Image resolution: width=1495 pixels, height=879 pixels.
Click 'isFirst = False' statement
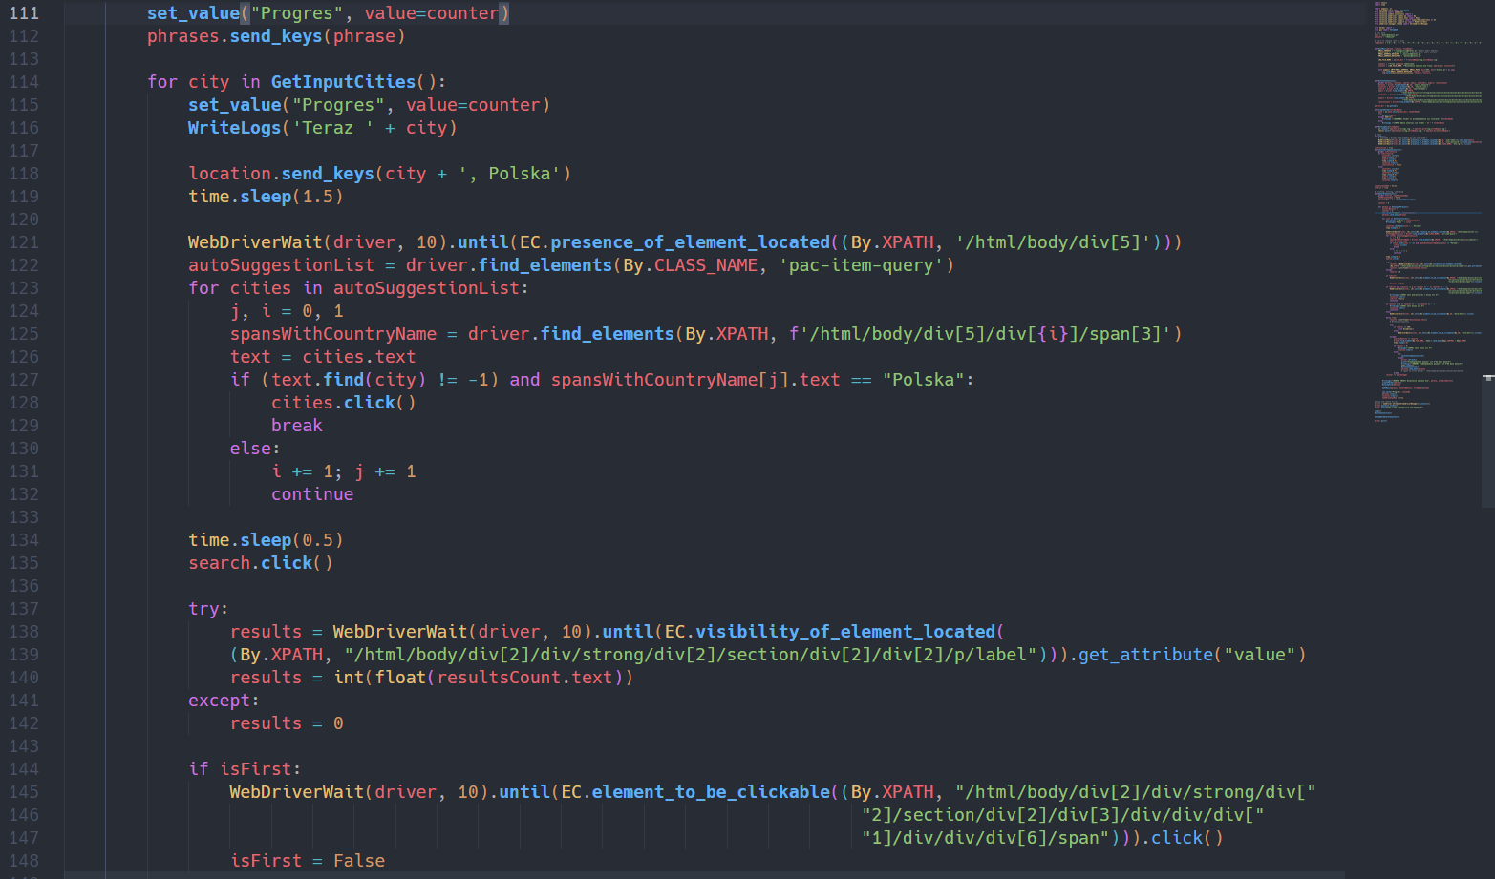pyautogui.click(x=308, y=861)
